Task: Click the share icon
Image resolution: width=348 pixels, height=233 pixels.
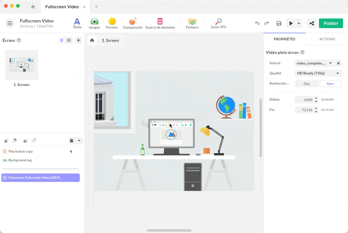Action: pos(311,23)
